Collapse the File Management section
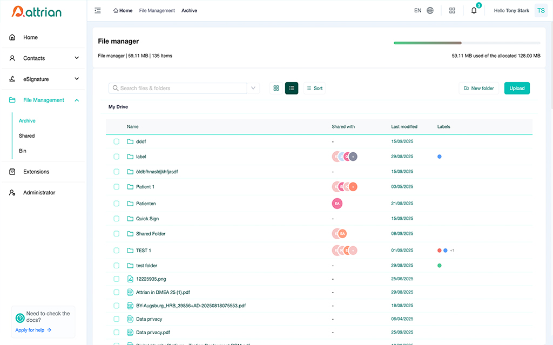This screenshot has width=553, height=345. pyautogui.click(x=77, y=100)
